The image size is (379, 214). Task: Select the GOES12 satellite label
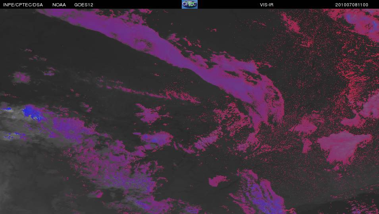(x=84, y=5)
